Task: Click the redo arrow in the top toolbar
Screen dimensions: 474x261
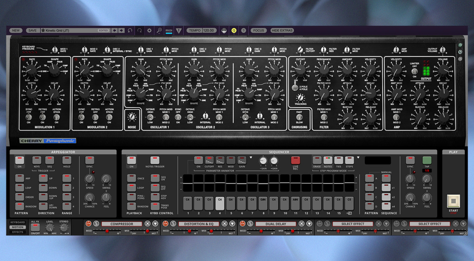Action: tap(140, 30)
